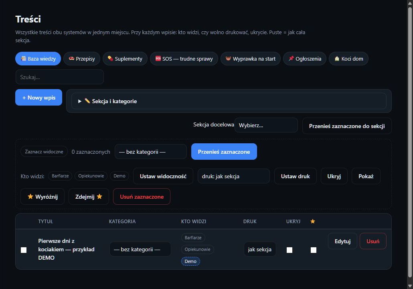Click the Pokaż bulk action button
The width and height of the screenshot is (413, 289).
(366, 176)
